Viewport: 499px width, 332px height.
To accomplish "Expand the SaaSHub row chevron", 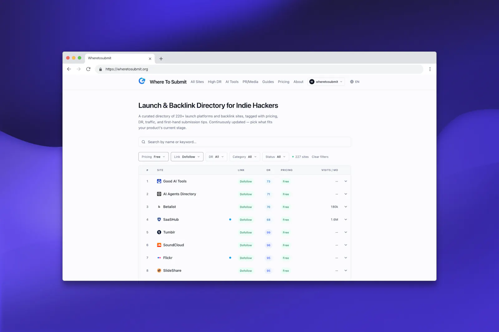I will click(346, 219).
